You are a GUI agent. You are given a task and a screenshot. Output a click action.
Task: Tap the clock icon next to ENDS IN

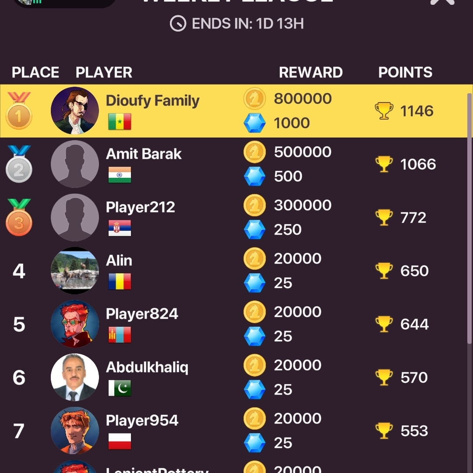point(178,24)
